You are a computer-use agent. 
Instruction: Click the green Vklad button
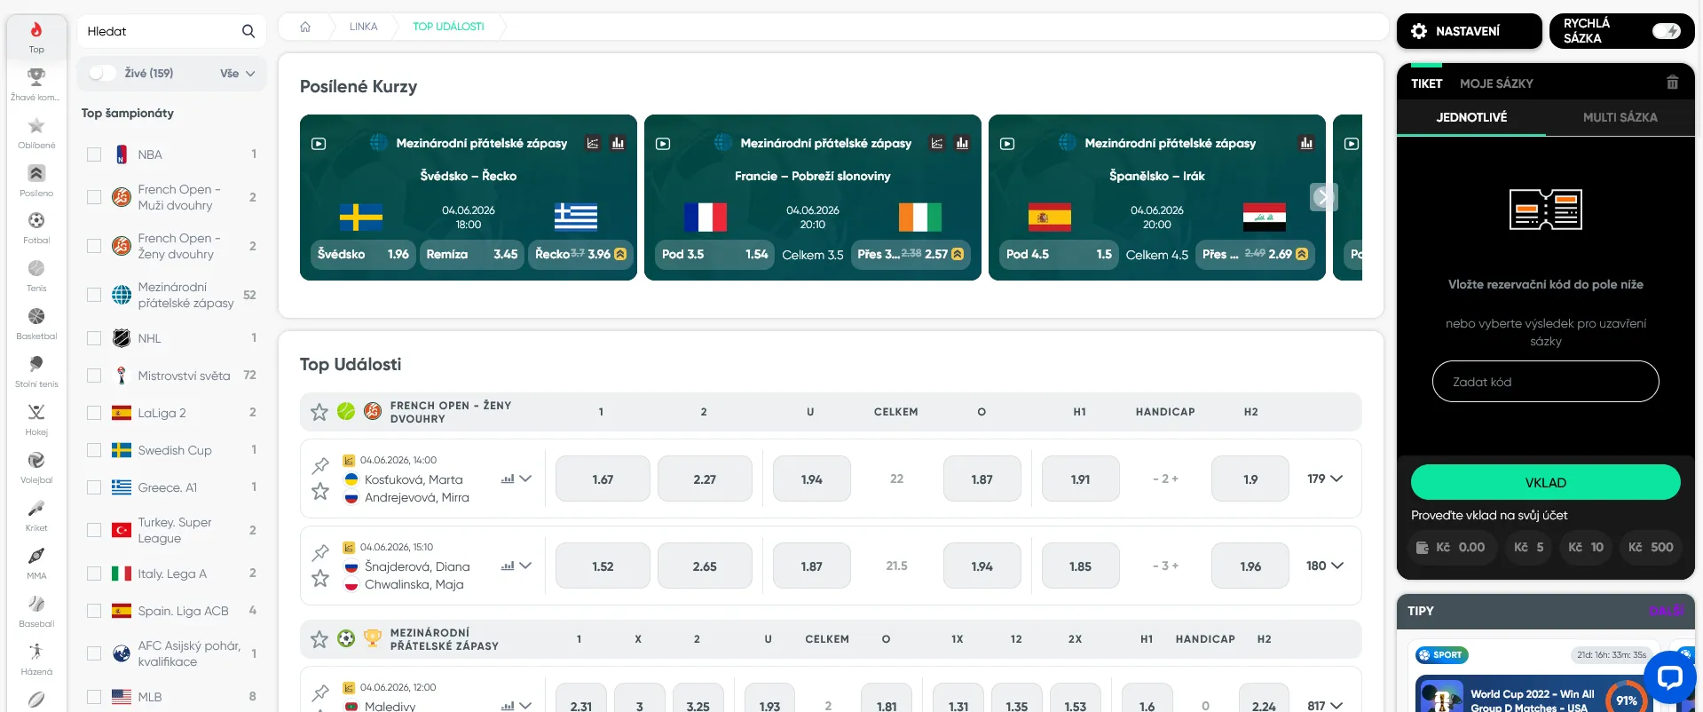pos(1545,482)
